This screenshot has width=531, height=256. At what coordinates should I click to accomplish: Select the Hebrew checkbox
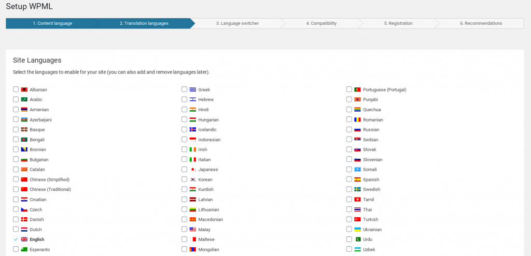coord(184,99)
